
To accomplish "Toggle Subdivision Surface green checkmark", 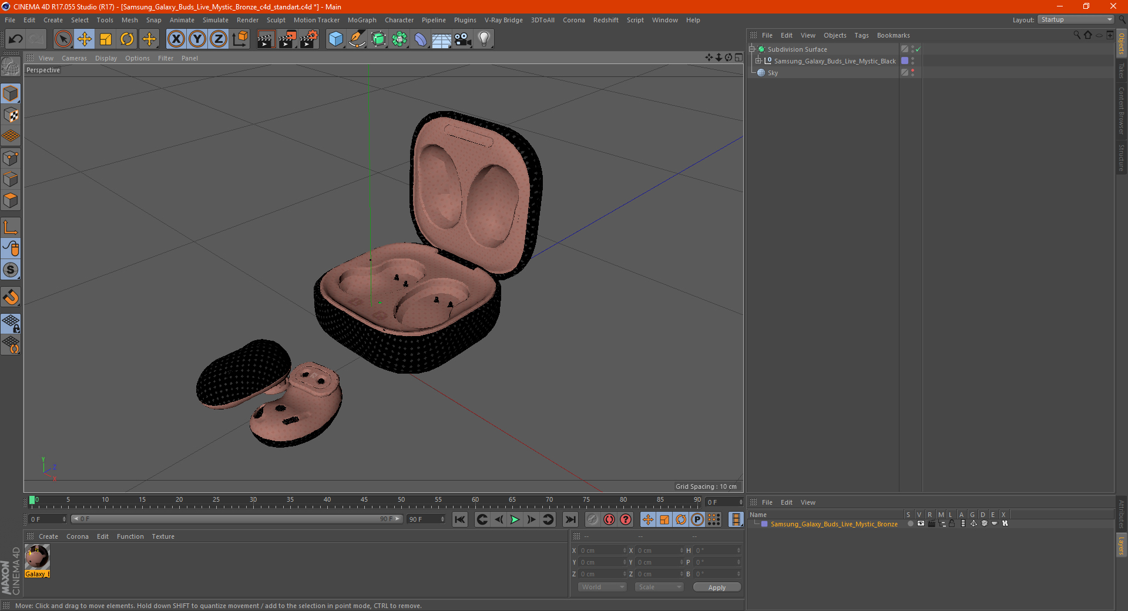I will pos(918,49).
